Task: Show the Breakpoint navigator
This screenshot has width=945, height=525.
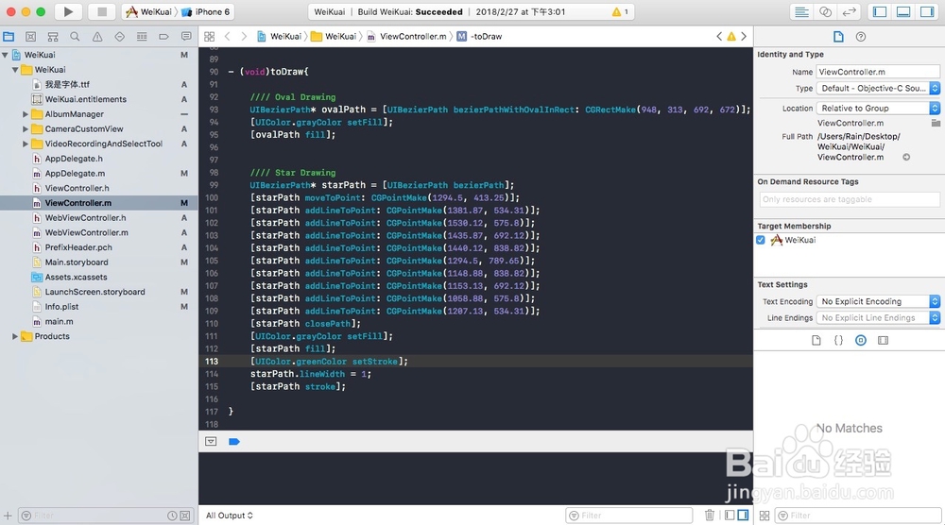Action: [x=163, y=37]
